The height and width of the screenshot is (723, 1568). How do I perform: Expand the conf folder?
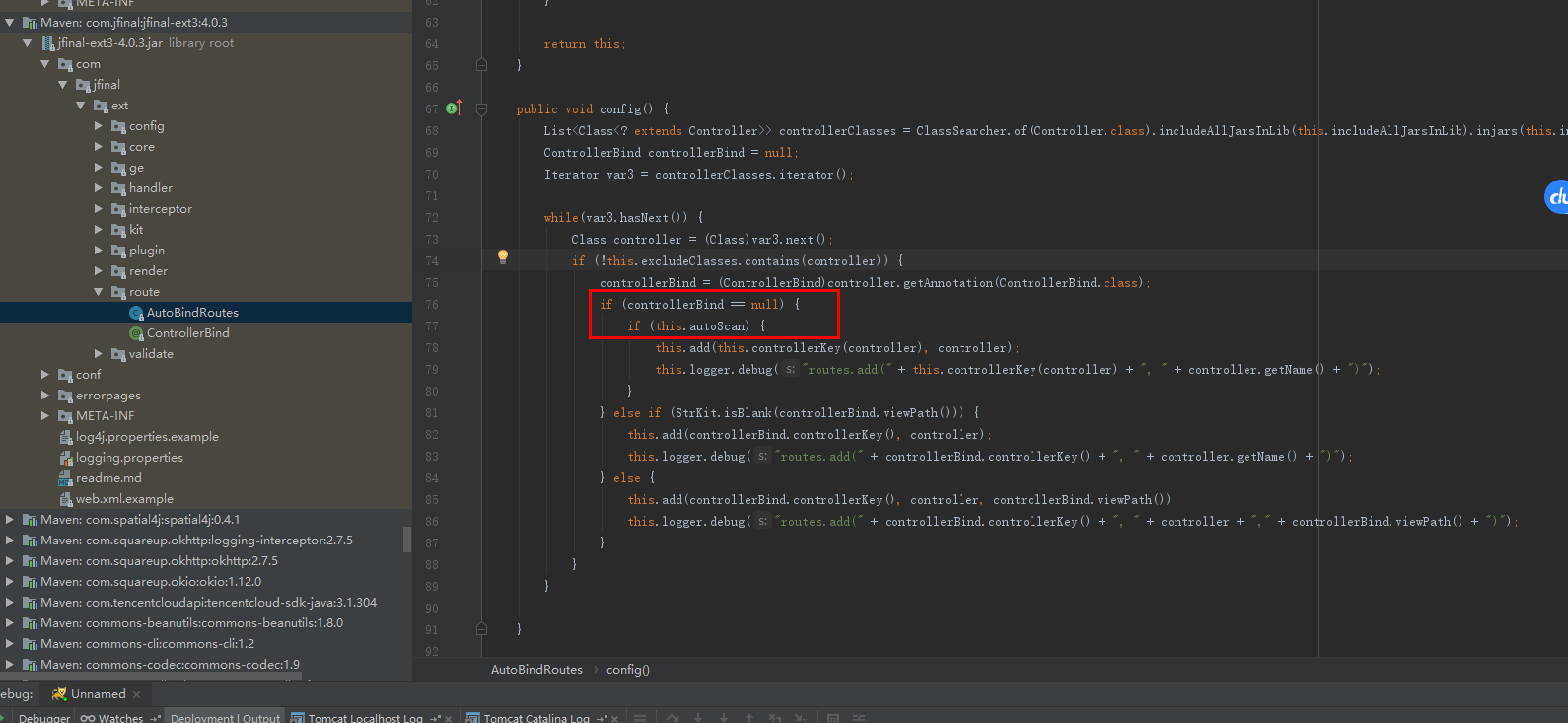coord(45,375)
